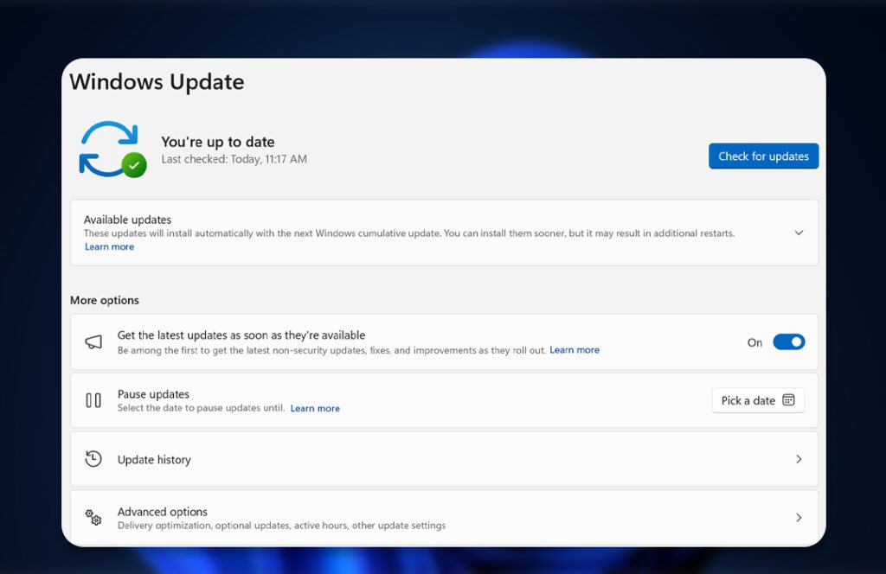
Task: Click the Pause updates pause icon
Action: (x=93, y=400)
